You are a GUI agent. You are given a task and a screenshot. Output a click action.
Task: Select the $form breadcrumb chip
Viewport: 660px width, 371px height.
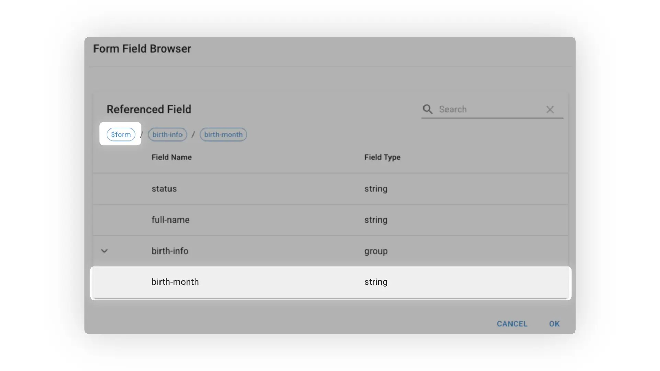(x=121, y=134)
